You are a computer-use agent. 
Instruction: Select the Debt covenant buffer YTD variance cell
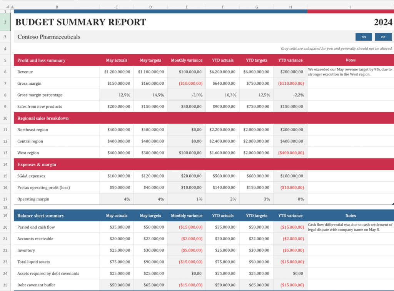[290, 285]
